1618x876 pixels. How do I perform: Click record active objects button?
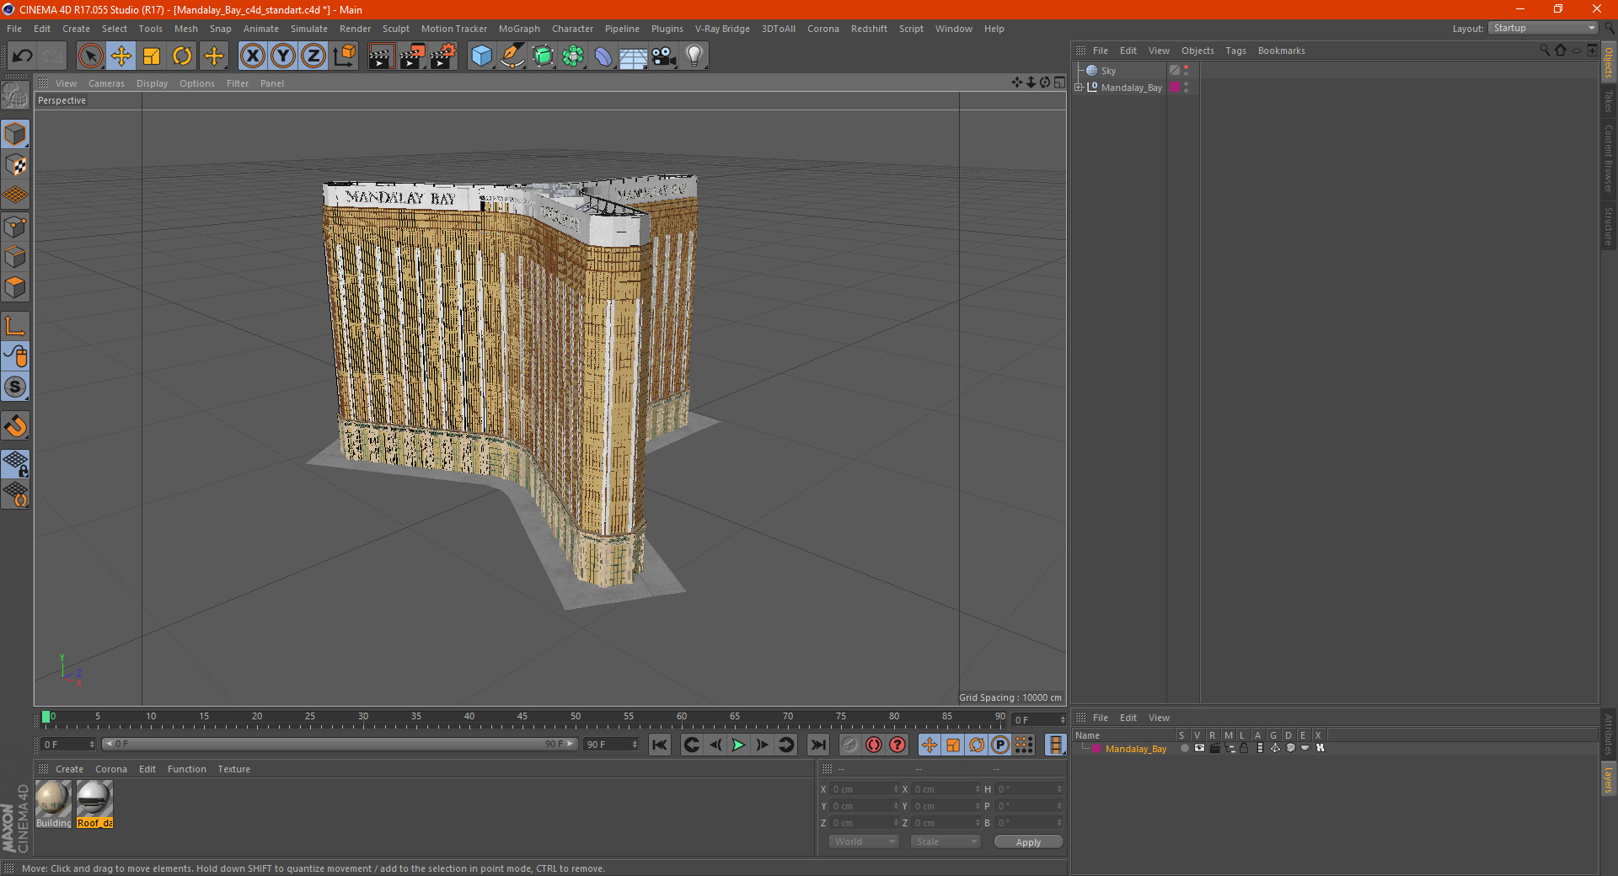pos(850,745)
